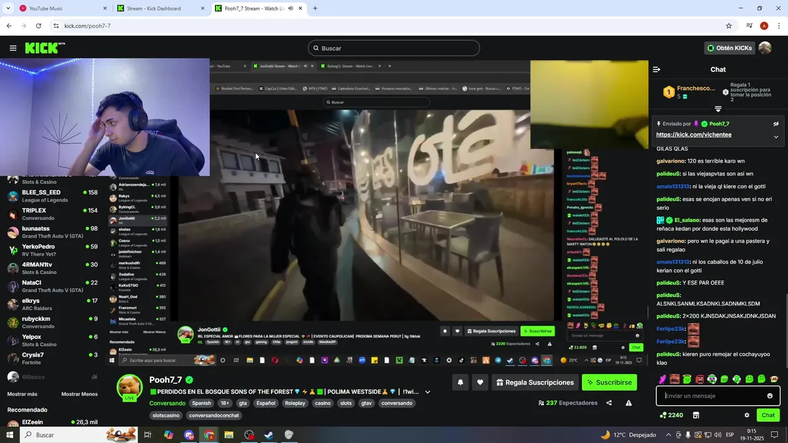
Task: Click the notification bell for Pooh7_7
Action: pyautogui.click(x=460, y=383)
